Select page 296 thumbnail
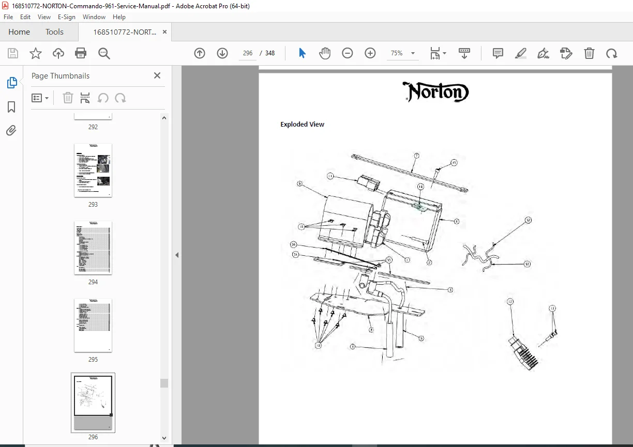This screenshot has height=447, width=633. (x=93, y=403)
